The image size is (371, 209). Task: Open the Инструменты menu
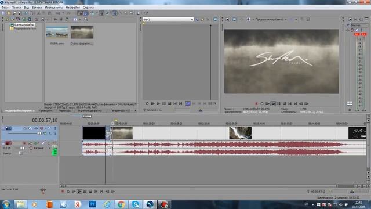click(x=54, y=8)
